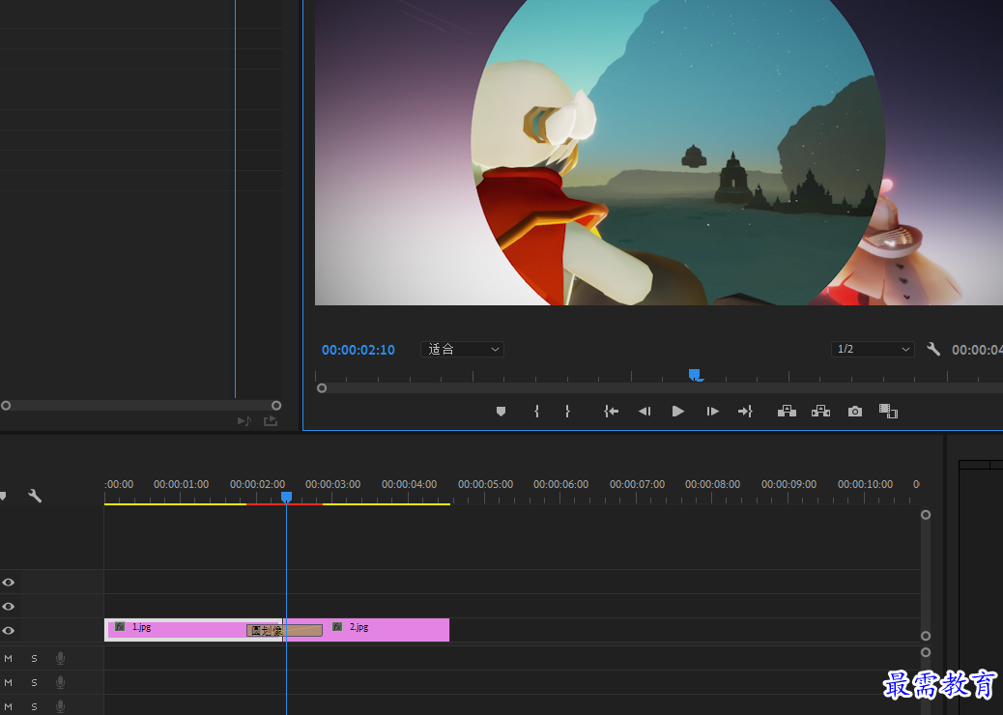
Task: Toggle the eye on the track holding 1.jpg
Action: (x=9, y=631)
